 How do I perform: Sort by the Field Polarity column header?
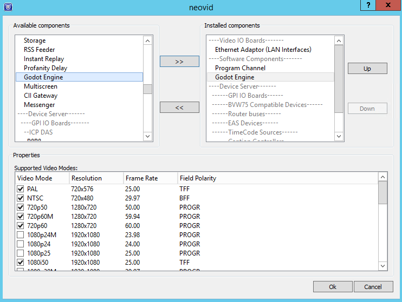pyautogui.click(x=278, y=178)
